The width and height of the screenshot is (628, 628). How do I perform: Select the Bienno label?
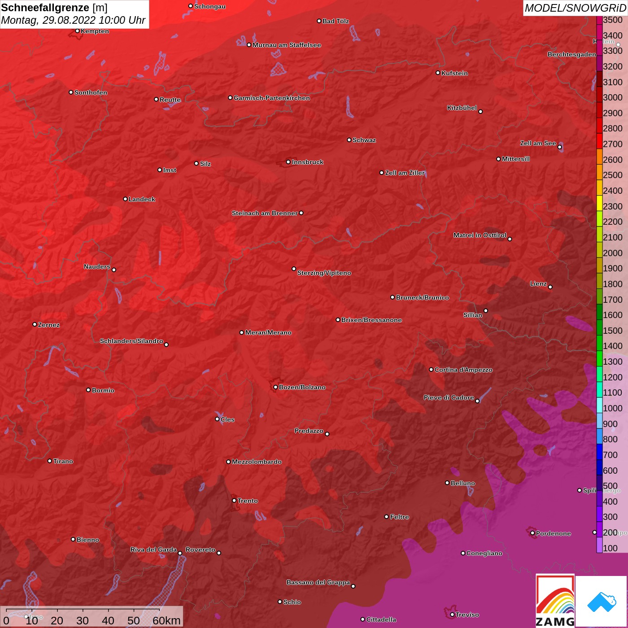click(88, 540)
